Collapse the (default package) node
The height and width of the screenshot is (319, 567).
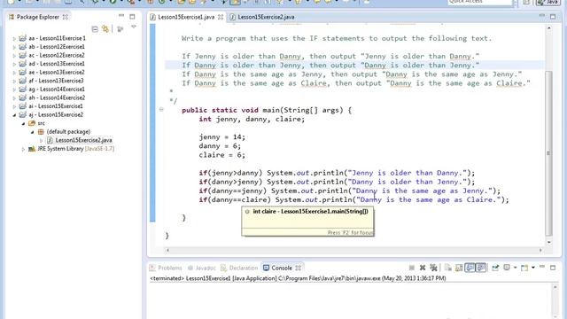[x=32, y=132]
